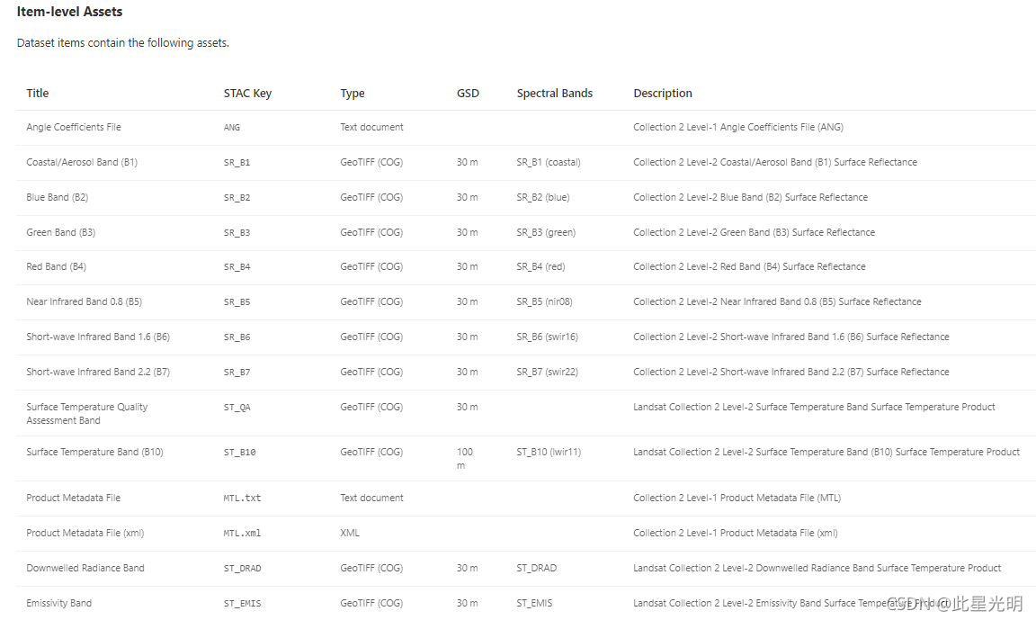Viewport: 1036px width, 620px height.
Task: Select the Angle Coefficients File title cell
Action: (74, 128)
